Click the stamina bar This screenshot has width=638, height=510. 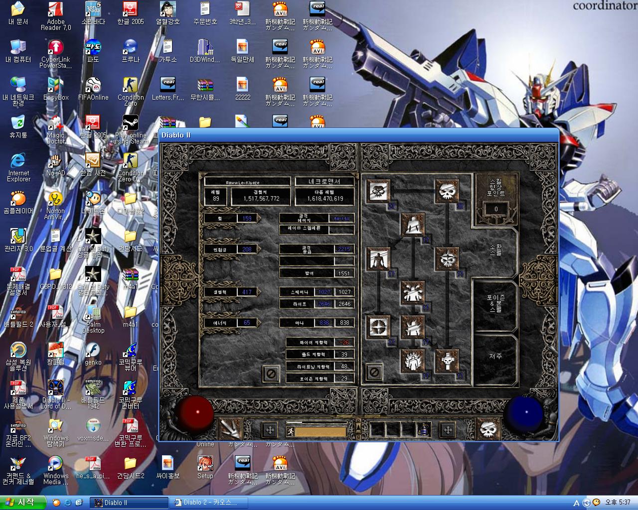pyautogui.click(x=321, y=432)
